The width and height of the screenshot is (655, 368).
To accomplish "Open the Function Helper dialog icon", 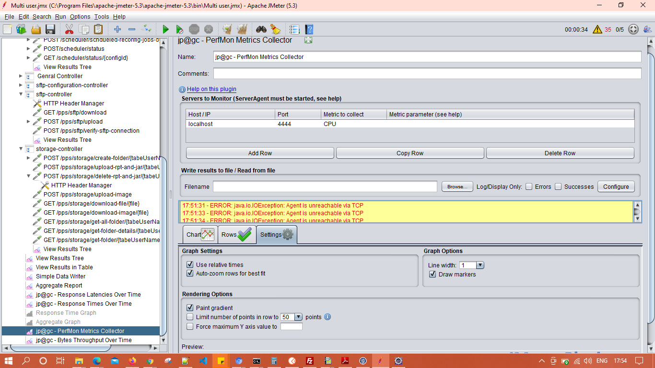I will tap(294, 29).
